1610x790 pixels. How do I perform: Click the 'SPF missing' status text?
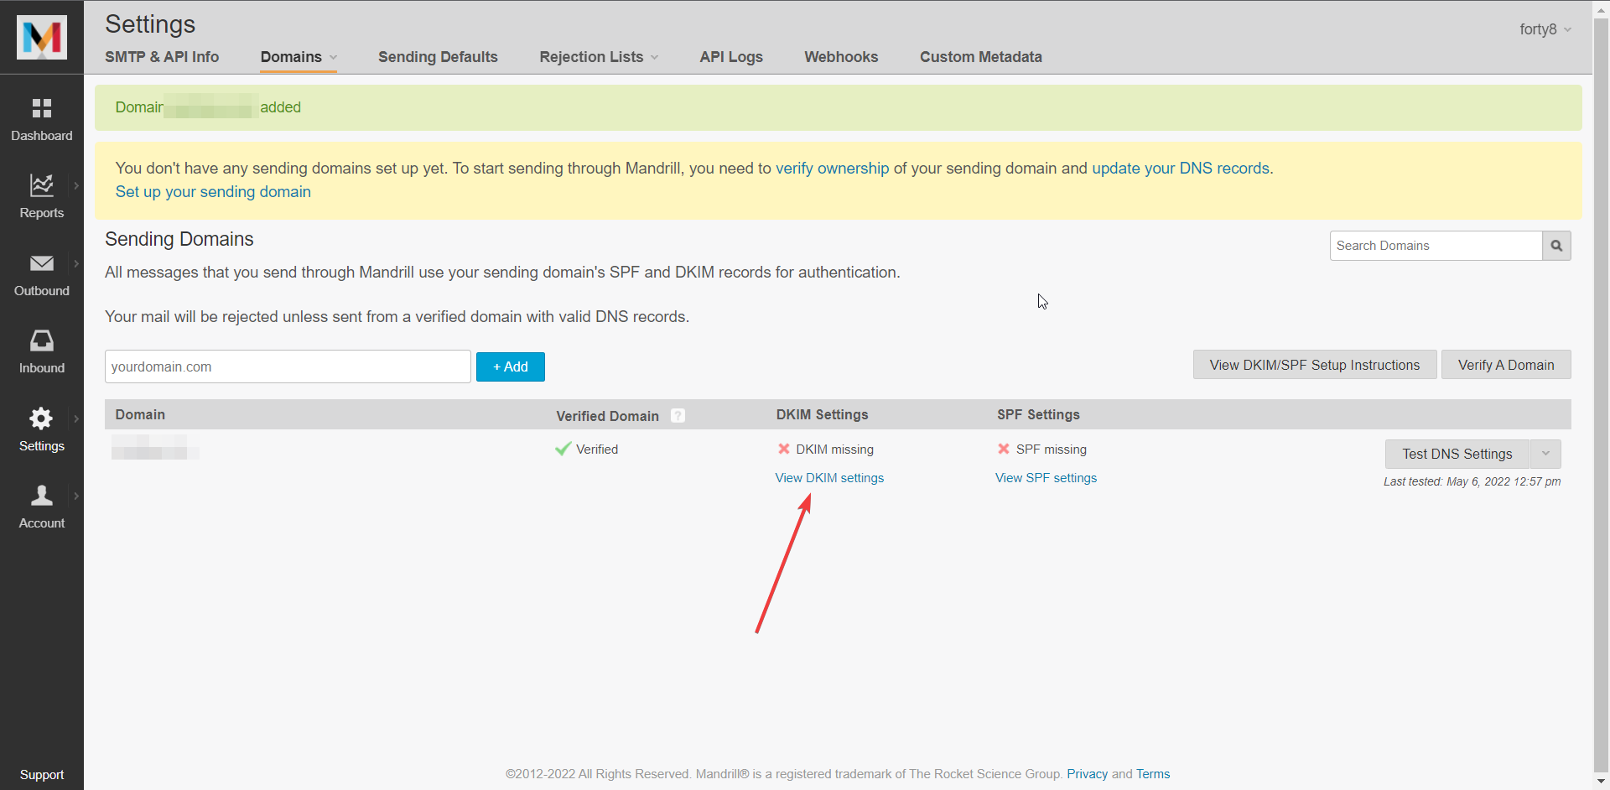1051,450
